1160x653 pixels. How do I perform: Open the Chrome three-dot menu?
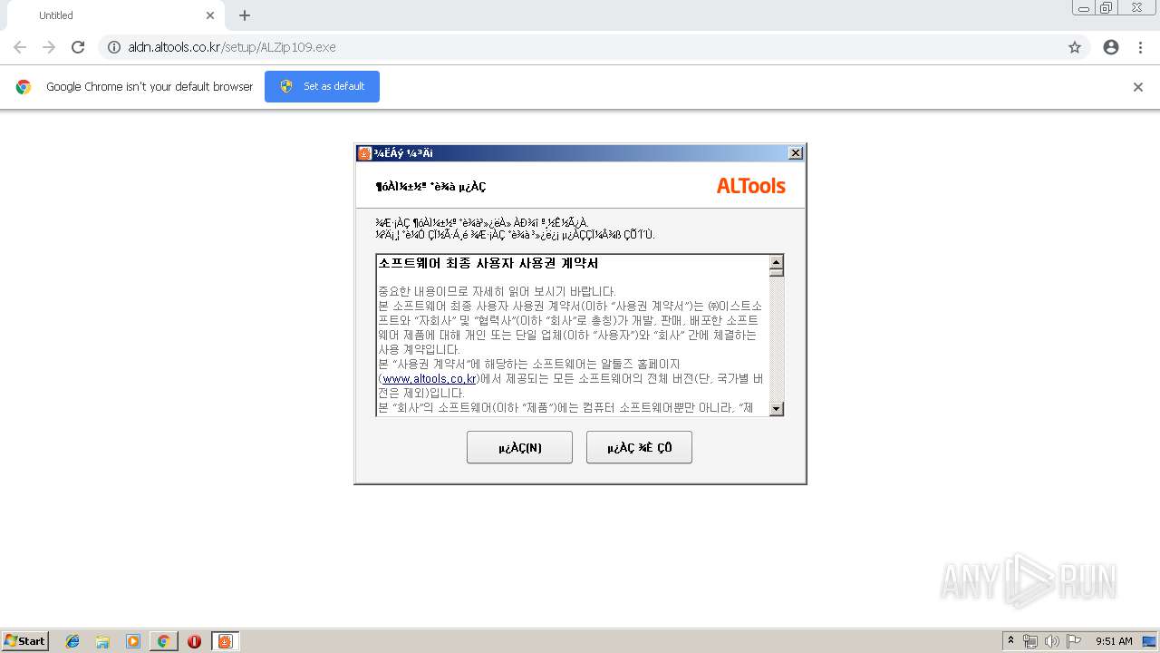1140,47
